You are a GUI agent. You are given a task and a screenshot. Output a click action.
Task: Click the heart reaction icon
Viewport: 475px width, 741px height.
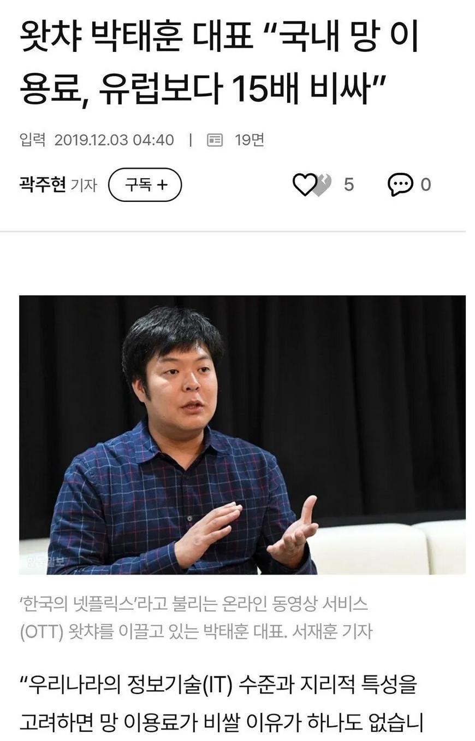(304, 185)
